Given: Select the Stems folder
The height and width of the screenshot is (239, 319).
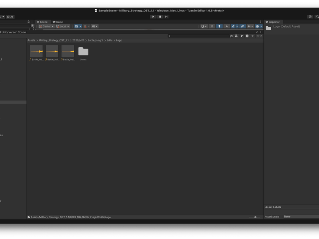Looking at the screenshot, I should point(83,53).
